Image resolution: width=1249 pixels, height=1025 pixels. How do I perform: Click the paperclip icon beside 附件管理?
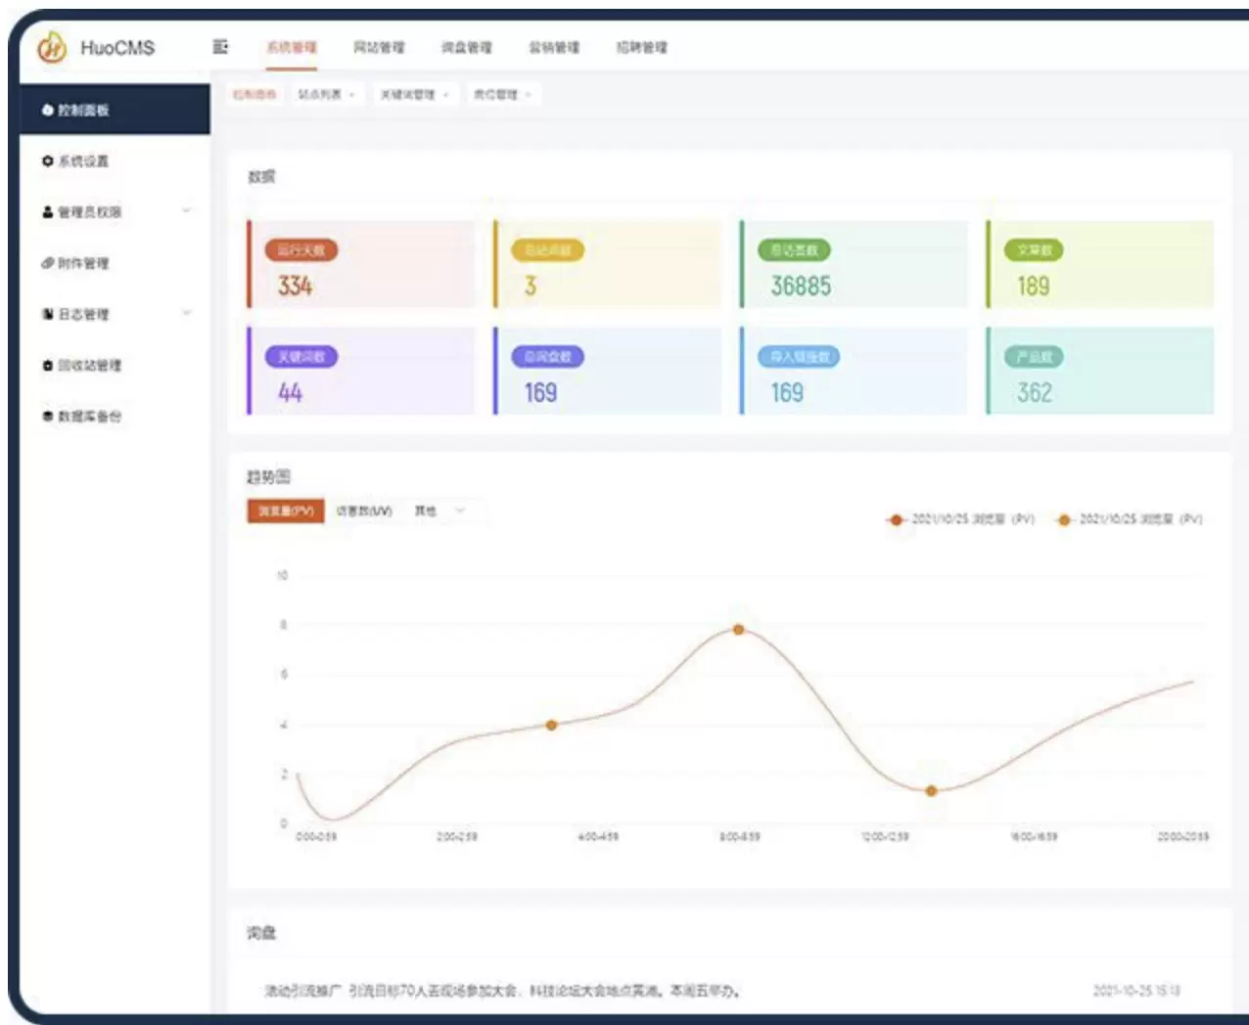(47, 263)
